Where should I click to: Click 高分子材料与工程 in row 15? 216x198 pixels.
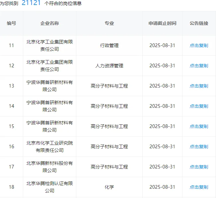(x=109, y=126)
